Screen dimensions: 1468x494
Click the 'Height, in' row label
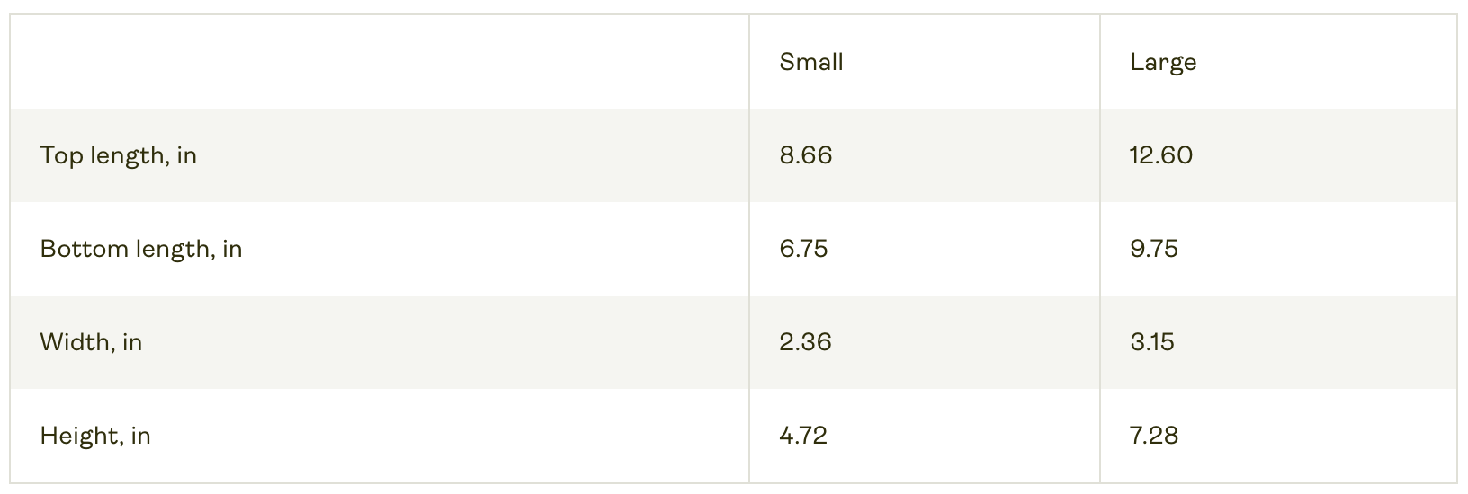tap(95, 436)
